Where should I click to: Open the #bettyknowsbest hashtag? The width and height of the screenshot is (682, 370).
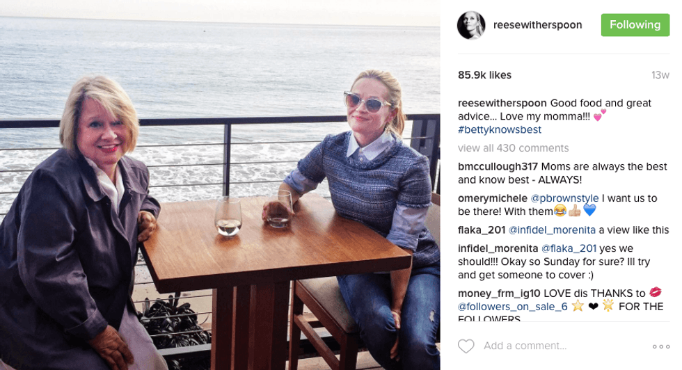coord(499,130)
